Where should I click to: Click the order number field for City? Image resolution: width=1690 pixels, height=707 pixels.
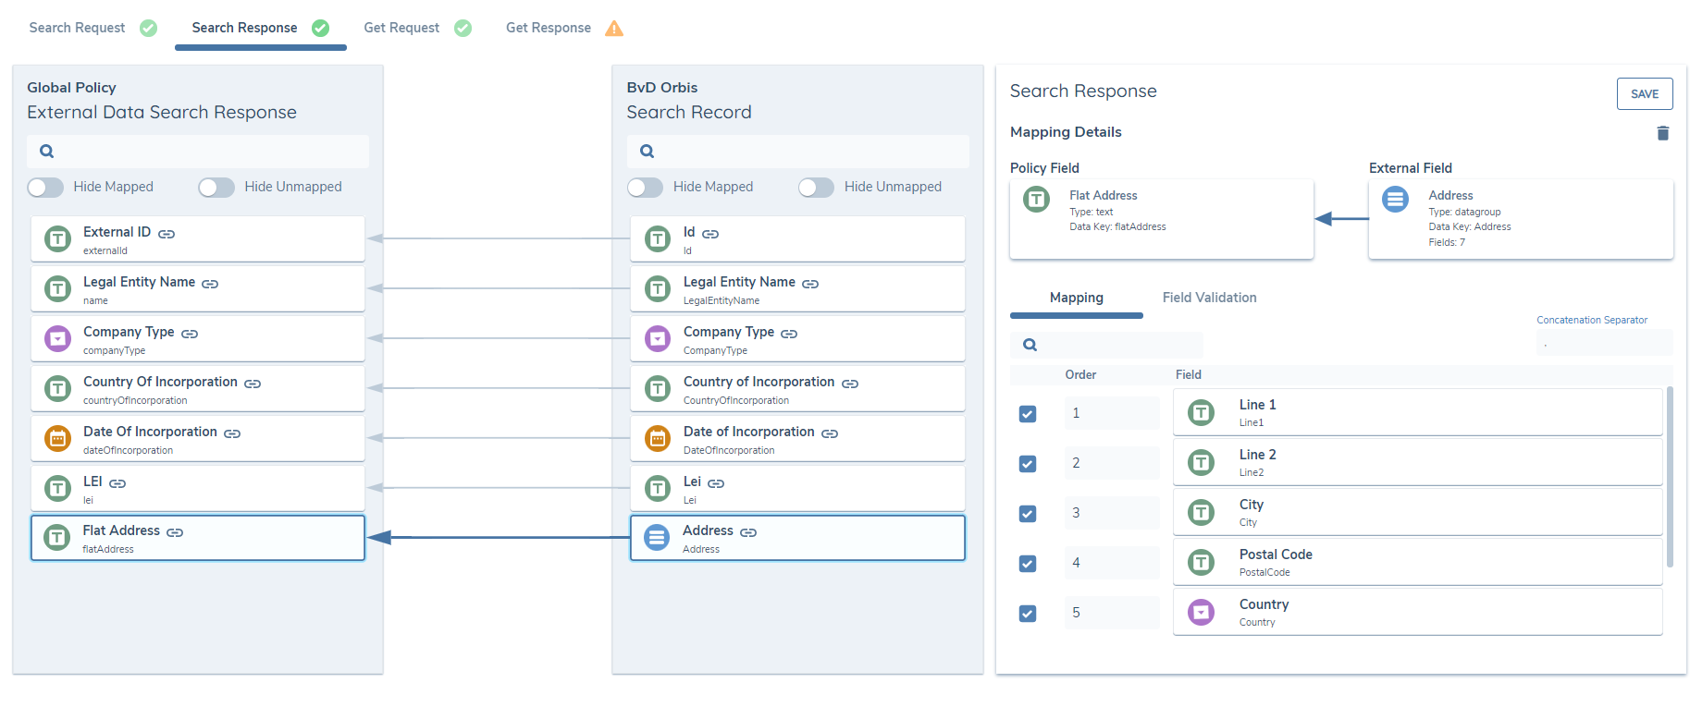point(1109,514)
